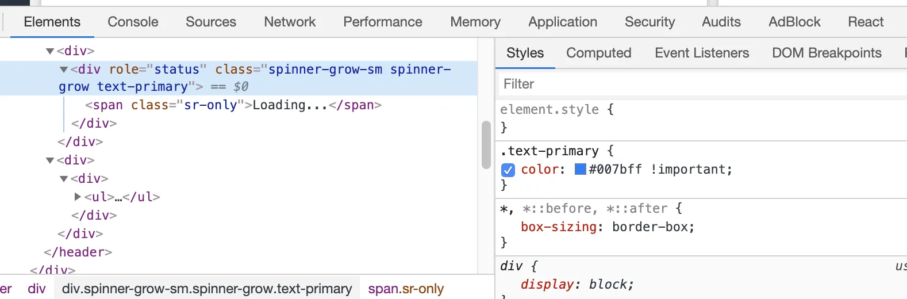
Task: Open the Performance tab
Action: pyautogui.click(x=383, y=22)
